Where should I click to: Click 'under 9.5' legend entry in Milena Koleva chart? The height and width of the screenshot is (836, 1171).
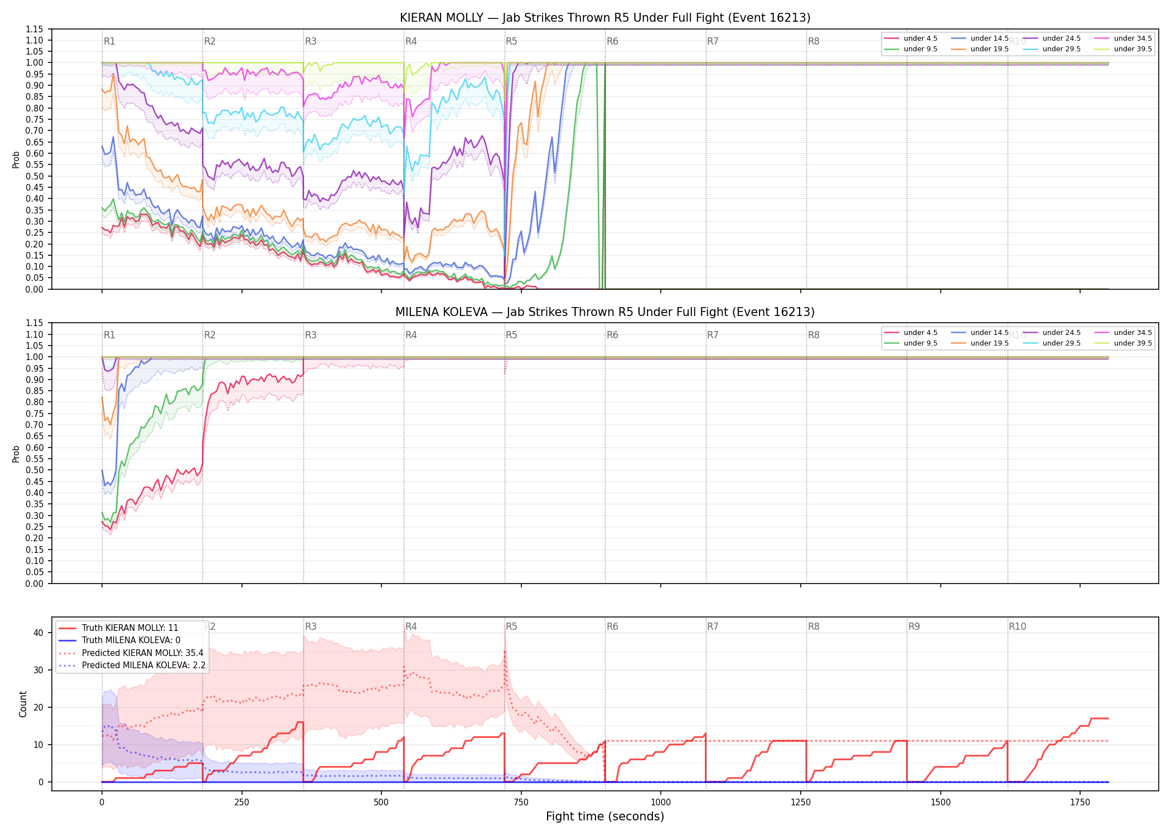coord(911,343)
